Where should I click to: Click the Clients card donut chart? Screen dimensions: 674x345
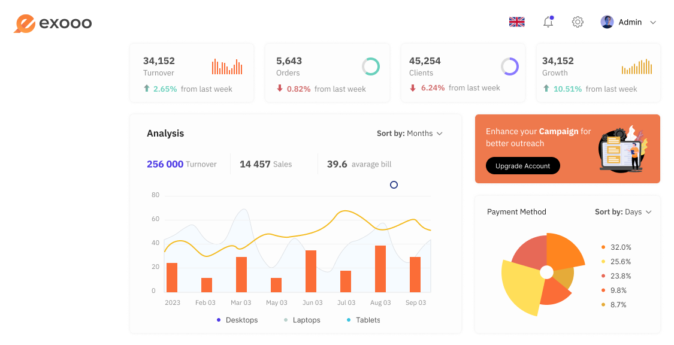(x=510, y=66)
